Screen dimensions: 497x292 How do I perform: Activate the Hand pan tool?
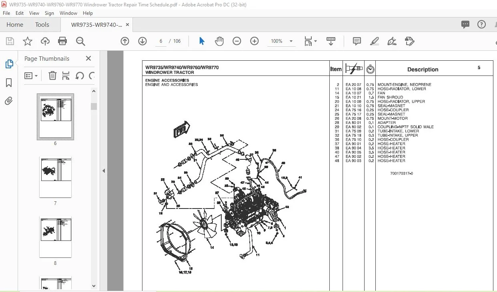coord(219,41)
